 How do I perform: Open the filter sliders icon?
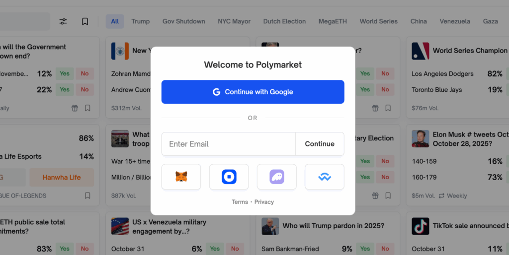pos(63,21)
